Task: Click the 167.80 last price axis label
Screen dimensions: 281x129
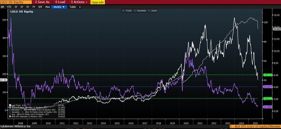Action: tap(4, 80)
